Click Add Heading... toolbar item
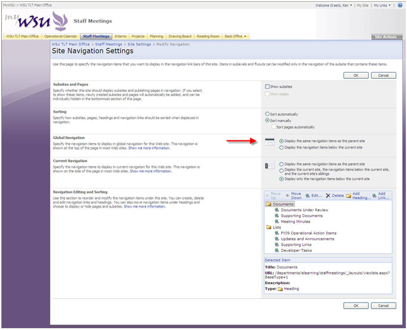 point(359,196)
